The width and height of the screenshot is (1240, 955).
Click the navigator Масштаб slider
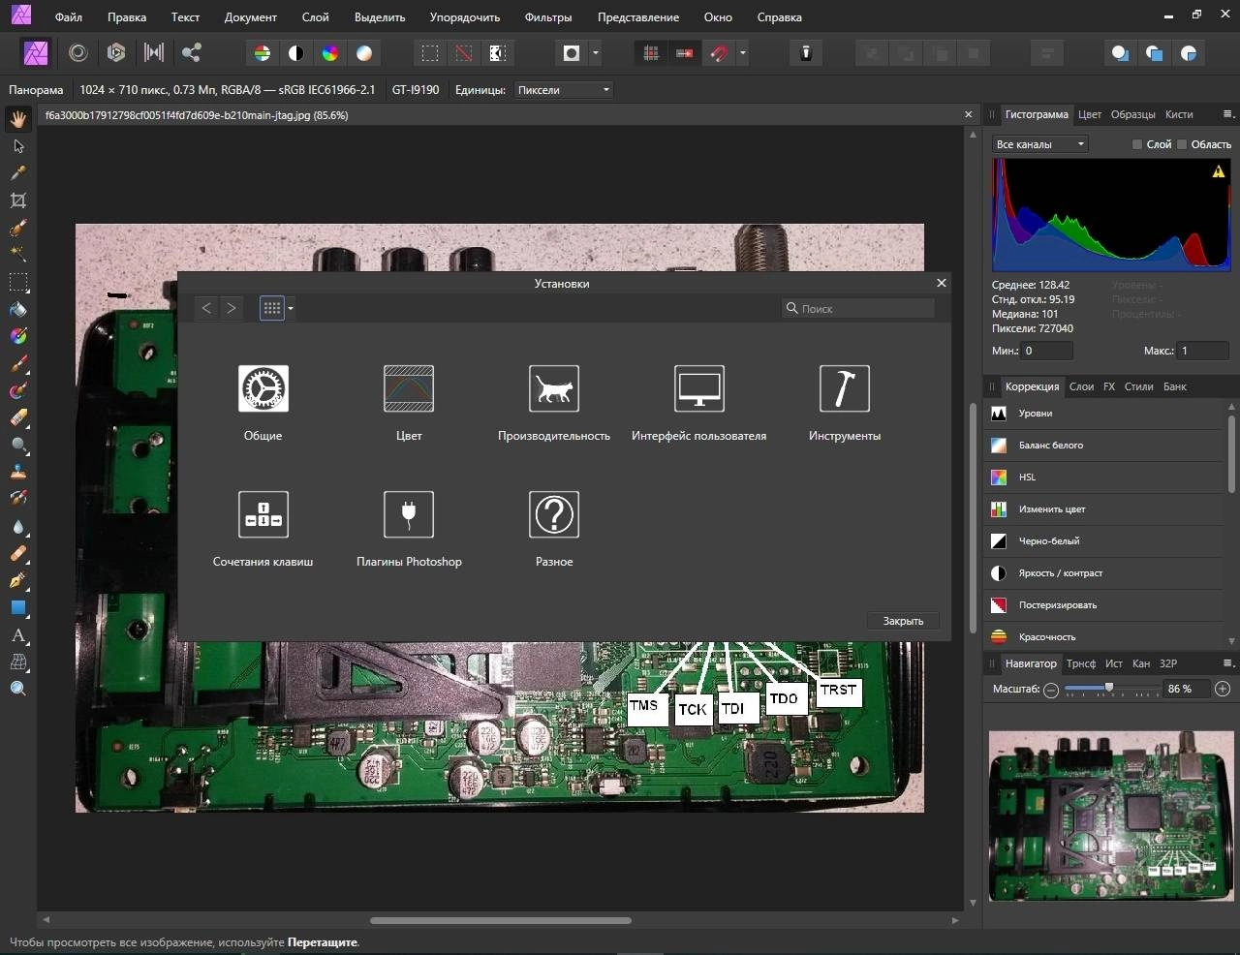click(x=1110, y=689)
